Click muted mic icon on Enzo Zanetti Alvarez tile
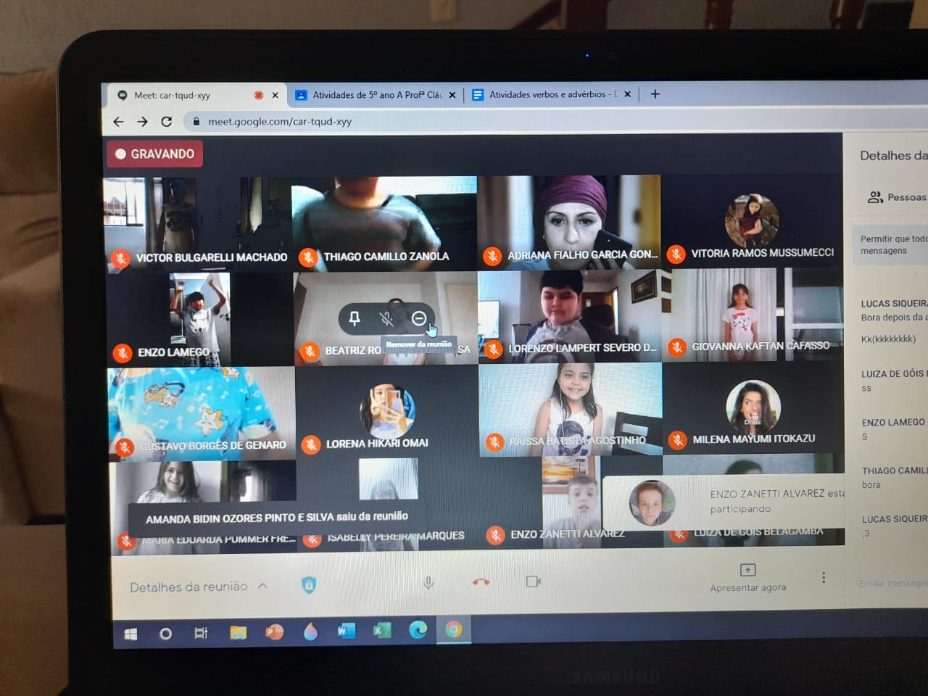Image resolution: width=928 pixels, height=696 pixels. pos(496,535)
